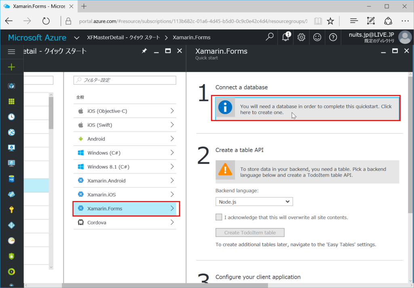The width and height of the screenshot is (414, 288).
Task: Click the create database info banner
Action: tap(307, 108)
